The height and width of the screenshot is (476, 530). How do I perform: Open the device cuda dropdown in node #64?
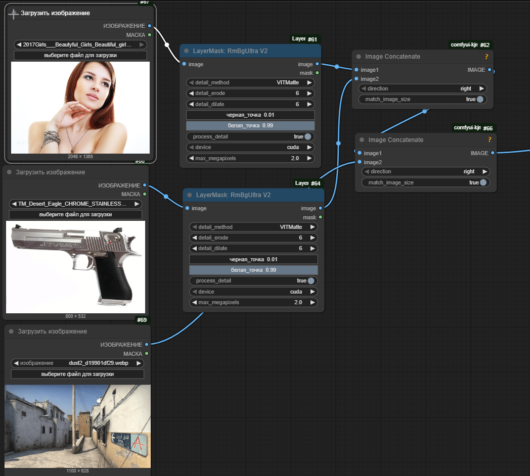pyautogui.click(x=253, y=292)
